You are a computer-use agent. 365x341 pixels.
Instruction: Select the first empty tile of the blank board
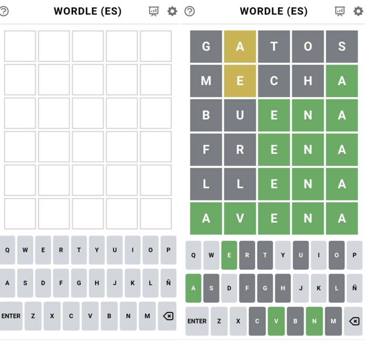[x=20, y=46]
